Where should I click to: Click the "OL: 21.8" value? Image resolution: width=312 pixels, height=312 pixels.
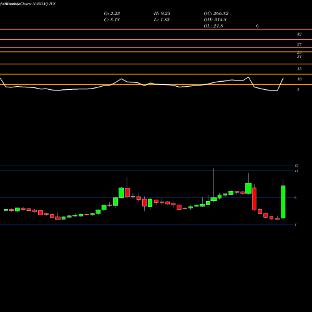[213, 26]
